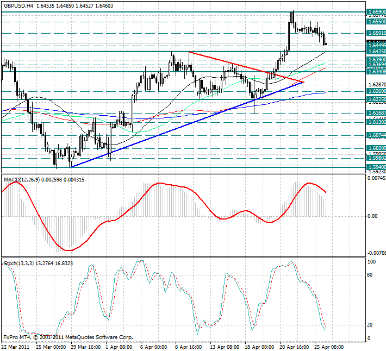Click the 25 Apr 08:00 date label

point(329,347)
